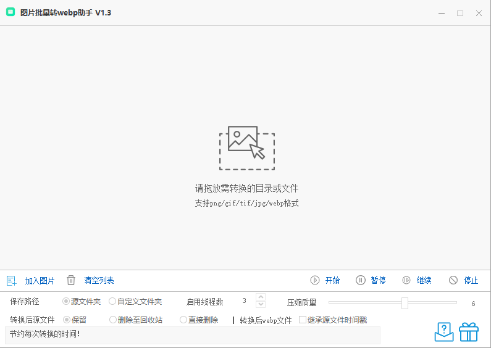Decrease thread count with down arrow
The height and width of the screenshot is (348, 491).
(261, 304)
